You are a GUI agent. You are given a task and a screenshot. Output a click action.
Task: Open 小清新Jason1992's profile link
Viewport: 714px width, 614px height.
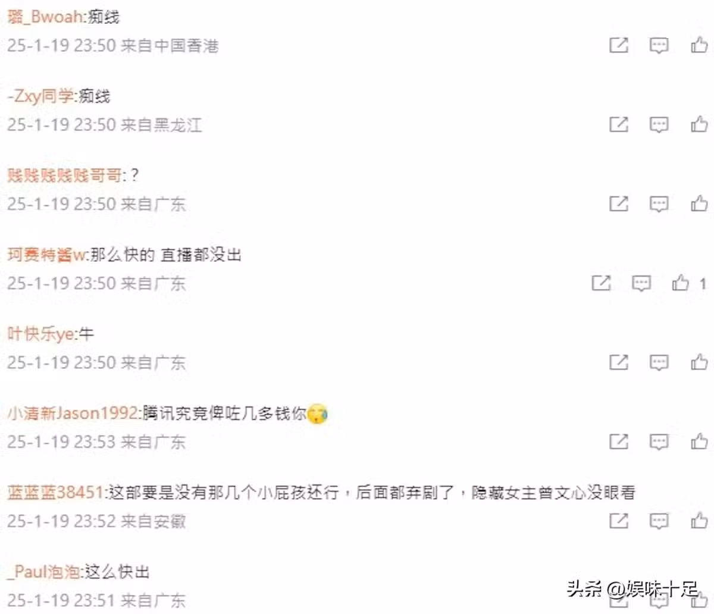click(73, 413)
